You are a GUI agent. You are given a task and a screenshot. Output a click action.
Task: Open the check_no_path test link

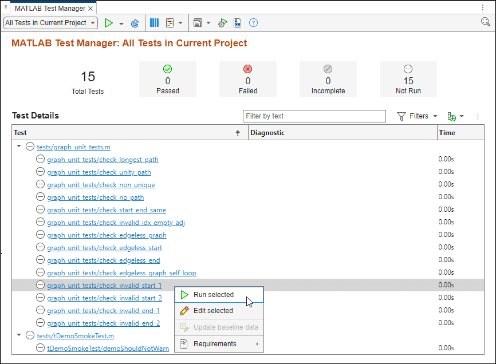point(95,197)
